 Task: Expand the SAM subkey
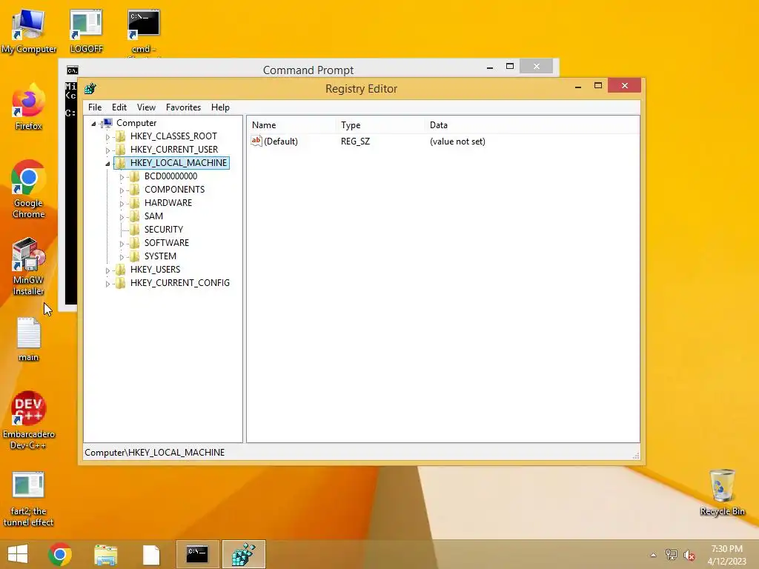coord(122,217)
